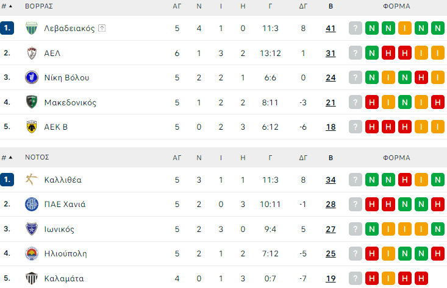Sort ΒΟΡΡΑΣ table by rank column

click(7, 6)
